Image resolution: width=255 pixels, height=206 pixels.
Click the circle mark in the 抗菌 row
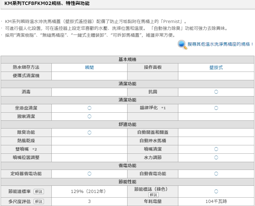pyautogui.click(x=216, y=92)
